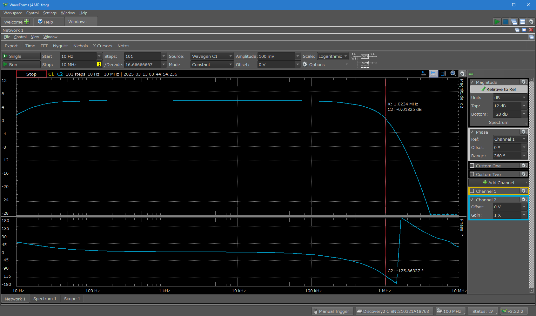Click the blue Stop All square icon

(x=506, y=22)
